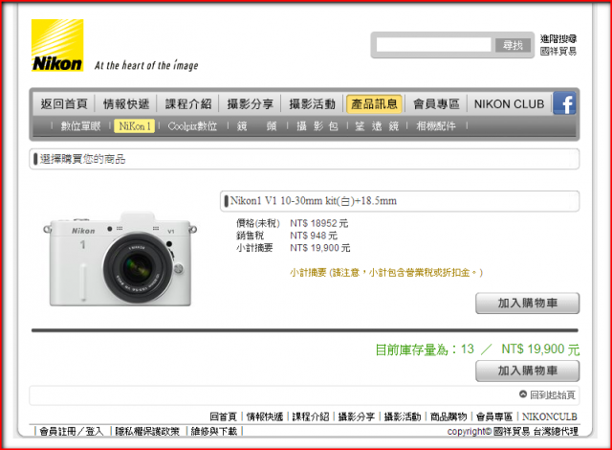
Task: Open footer 攝影活動 link
Action: pyautogui.click(x=403, y=416)
